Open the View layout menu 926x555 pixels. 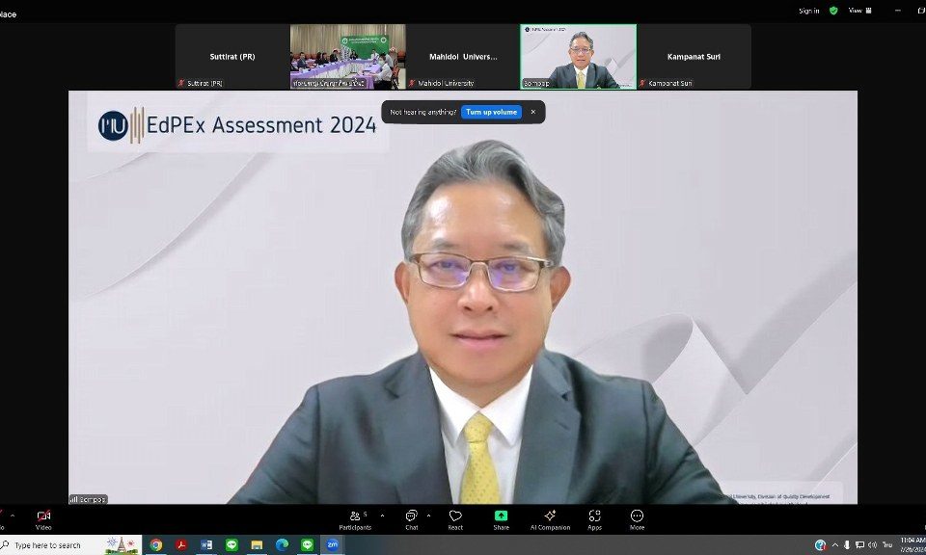858,11
